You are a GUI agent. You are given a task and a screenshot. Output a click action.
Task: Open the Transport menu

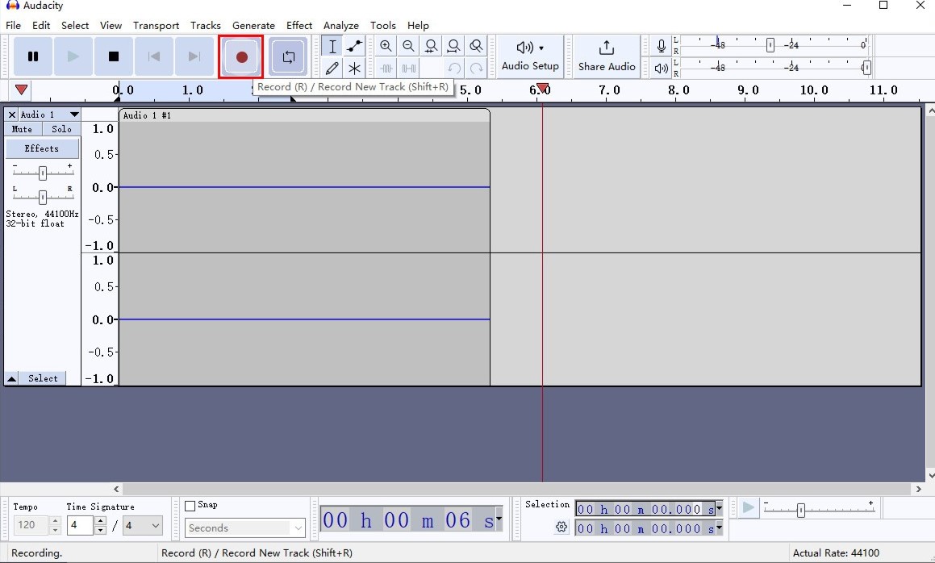pyautogui.click(x=156, y=25)
